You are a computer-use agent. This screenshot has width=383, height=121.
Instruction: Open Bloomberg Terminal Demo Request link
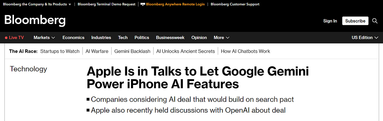tap(107, 4)
